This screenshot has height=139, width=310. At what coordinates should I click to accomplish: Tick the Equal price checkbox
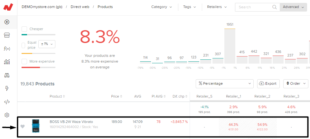(23, 45)
